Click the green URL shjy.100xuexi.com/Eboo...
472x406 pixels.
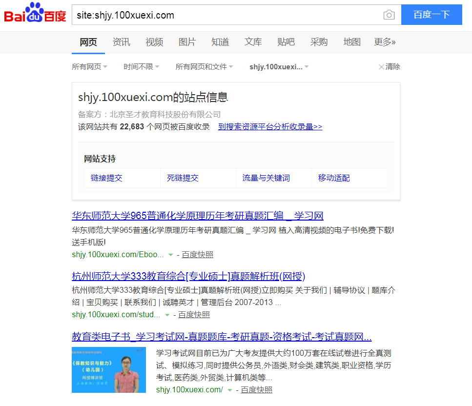point(118,255)
